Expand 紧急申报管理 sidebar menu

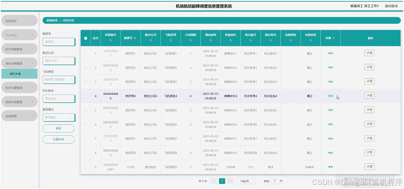pyautogui.click(x=20, y=102)
